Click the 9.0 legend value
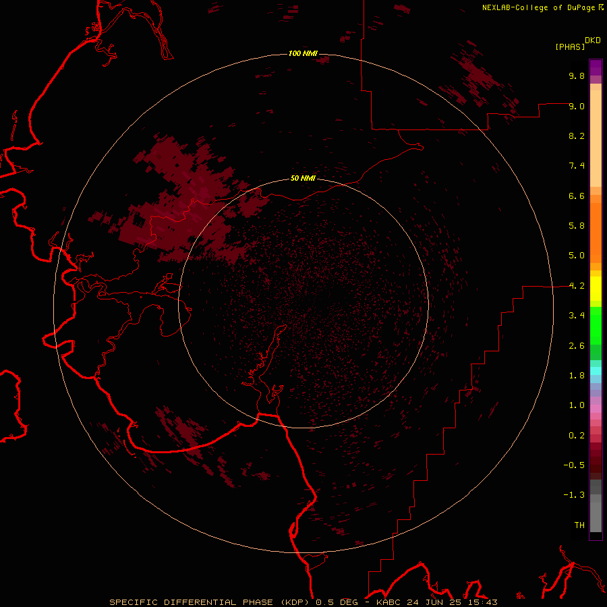This screenshot has height=607, width=607. [577, 106]
